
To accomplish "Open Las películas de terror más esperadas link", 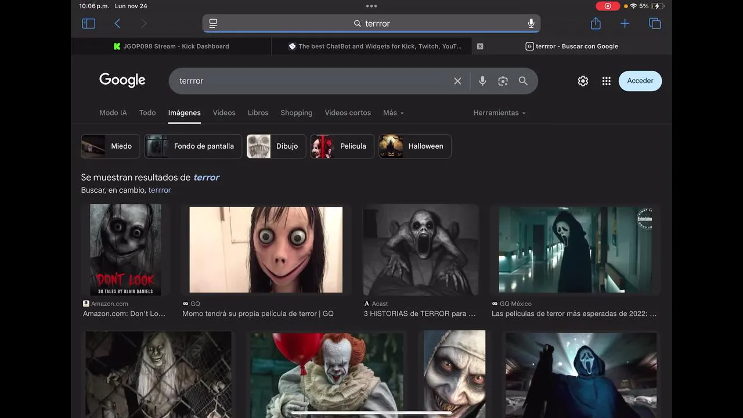I will coord(574,313).
